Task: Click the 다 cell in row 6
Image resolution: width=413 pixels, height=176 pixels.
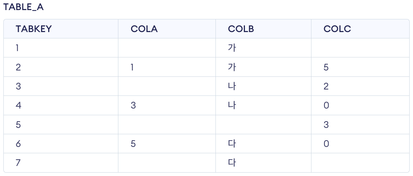Action: click(x=232, y=144)
